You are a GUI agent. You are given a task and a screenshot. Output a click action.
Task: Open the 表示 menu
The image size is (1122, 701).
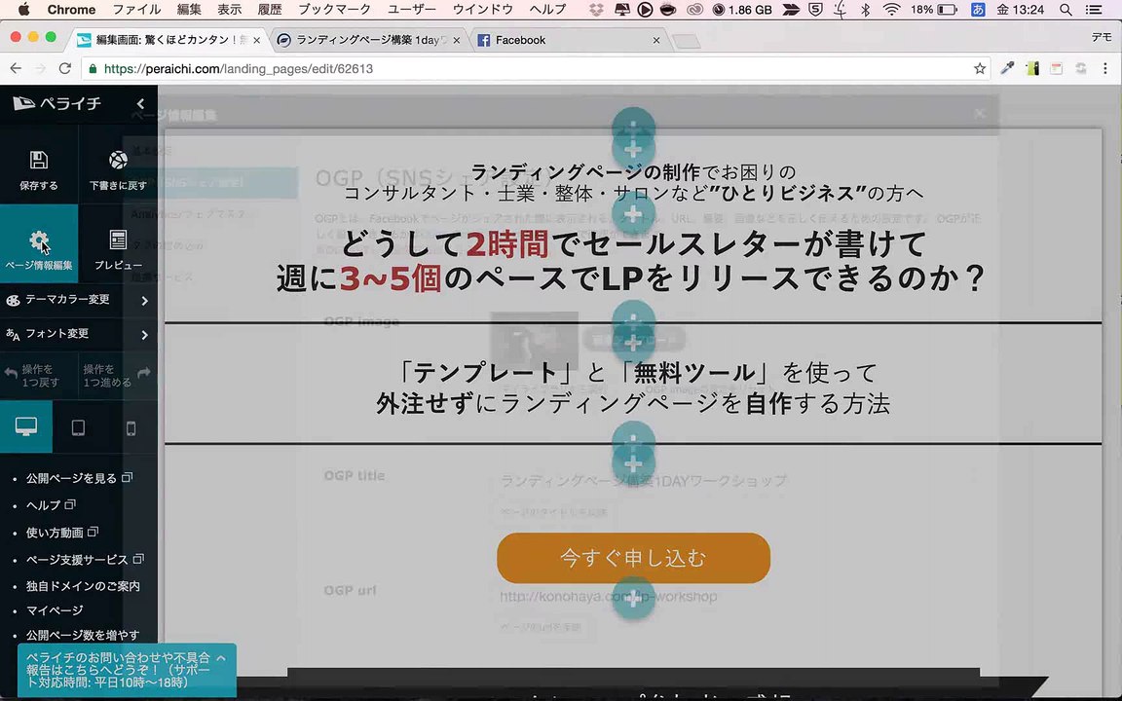pyautogui.click(x=229, y=10)
